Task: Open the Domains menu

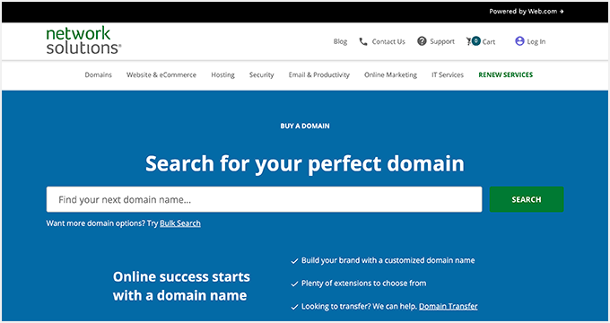Action: (x=98, y=74)
